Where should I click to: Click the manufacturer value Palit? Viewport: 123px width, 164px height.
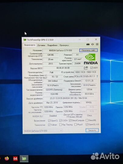coord(51,72)
